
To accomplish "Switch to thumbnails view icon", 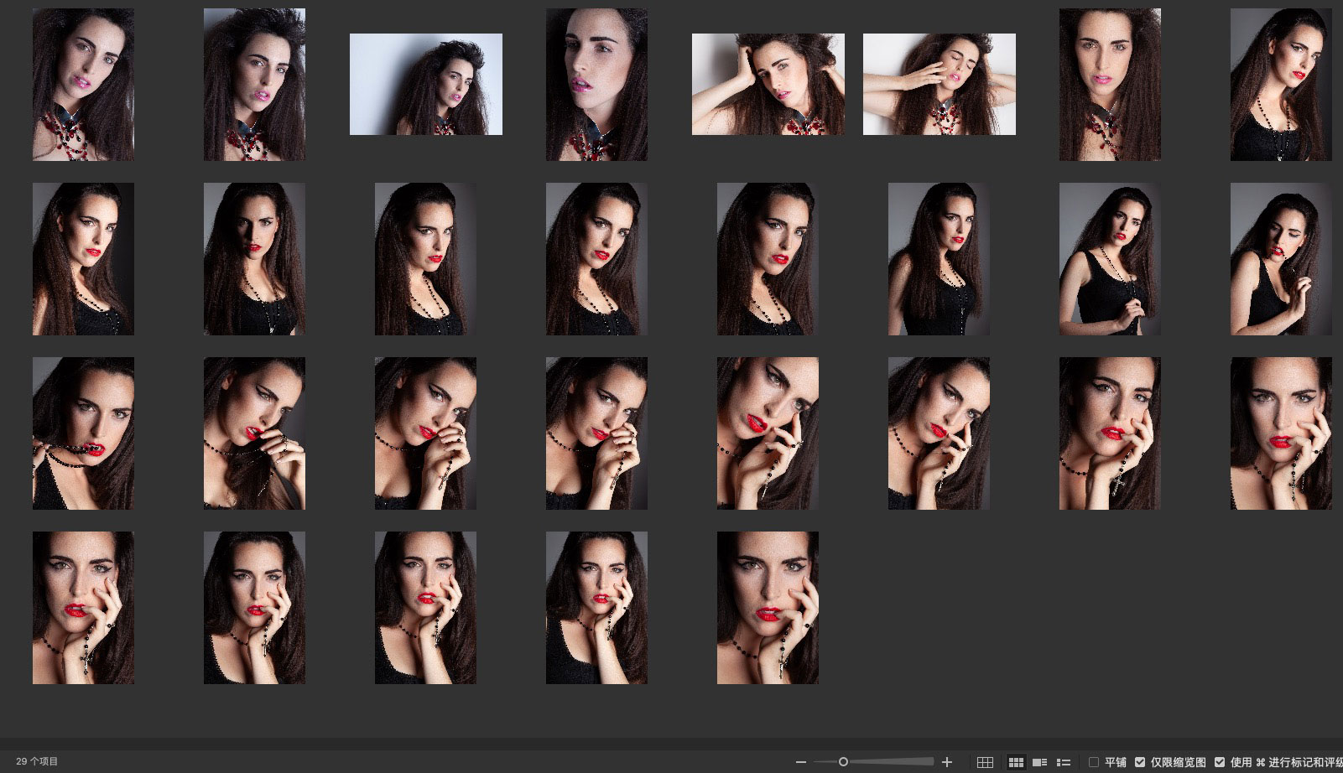I will 1016,762.
